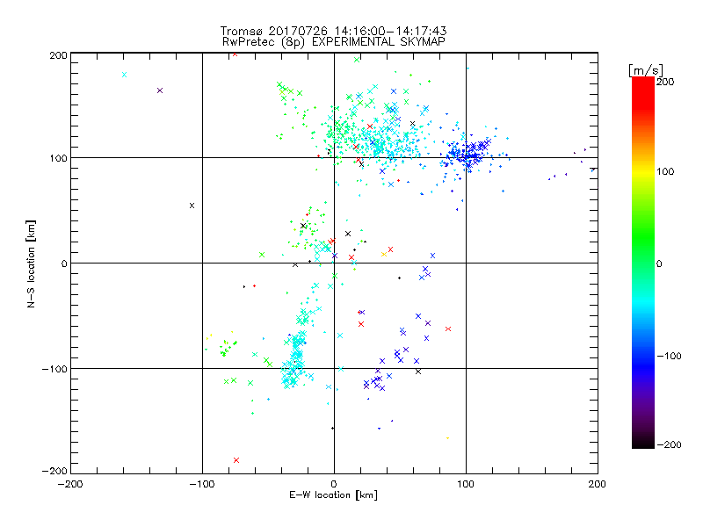Click the '0' value on the colorbar
This screenshot has height=527, width=703.
pyautogui.click(x=659, y=263)
